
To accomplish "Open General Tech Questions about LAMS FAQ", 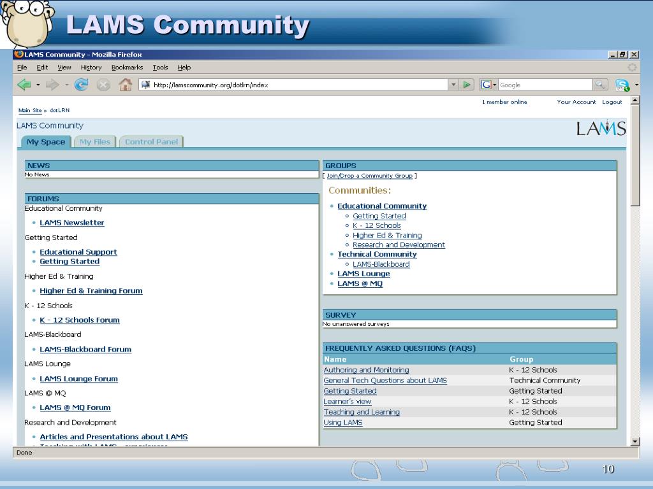I will [x=385, y=381].
